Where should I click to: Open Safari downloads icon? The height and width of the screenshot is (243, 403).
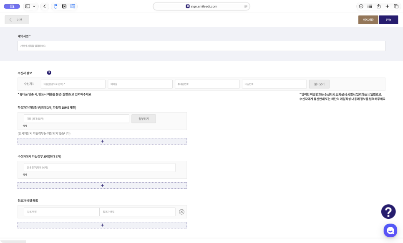(361, 6)
